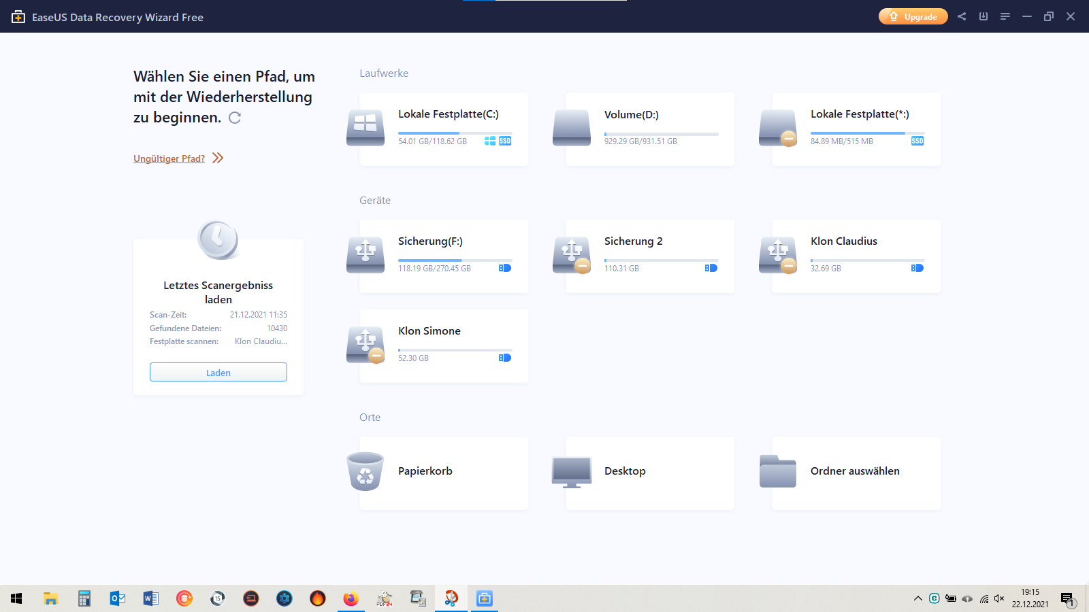Choose the Desktop location
1089x612 pixels.
(650, 473)
